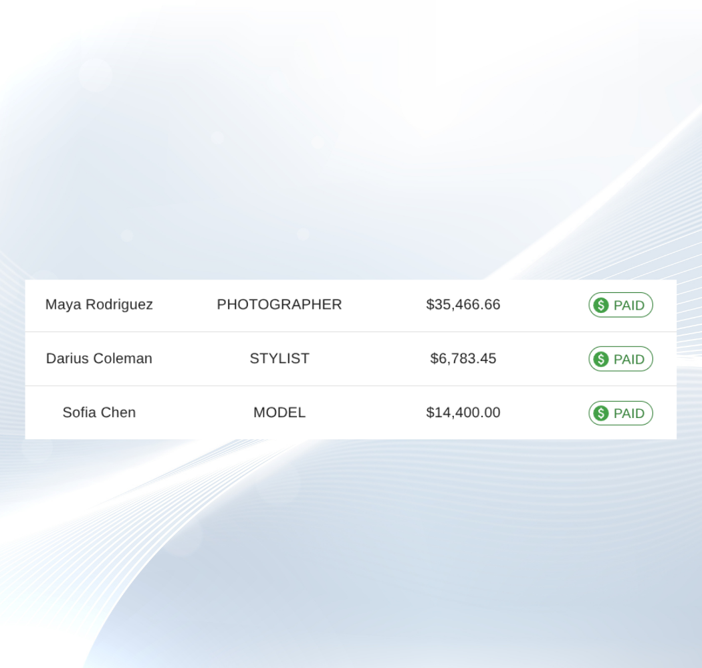Click the dollar icon in Sofia Chen's badge
The width and height of the screenshot is (702, 668).
point(600,413)
